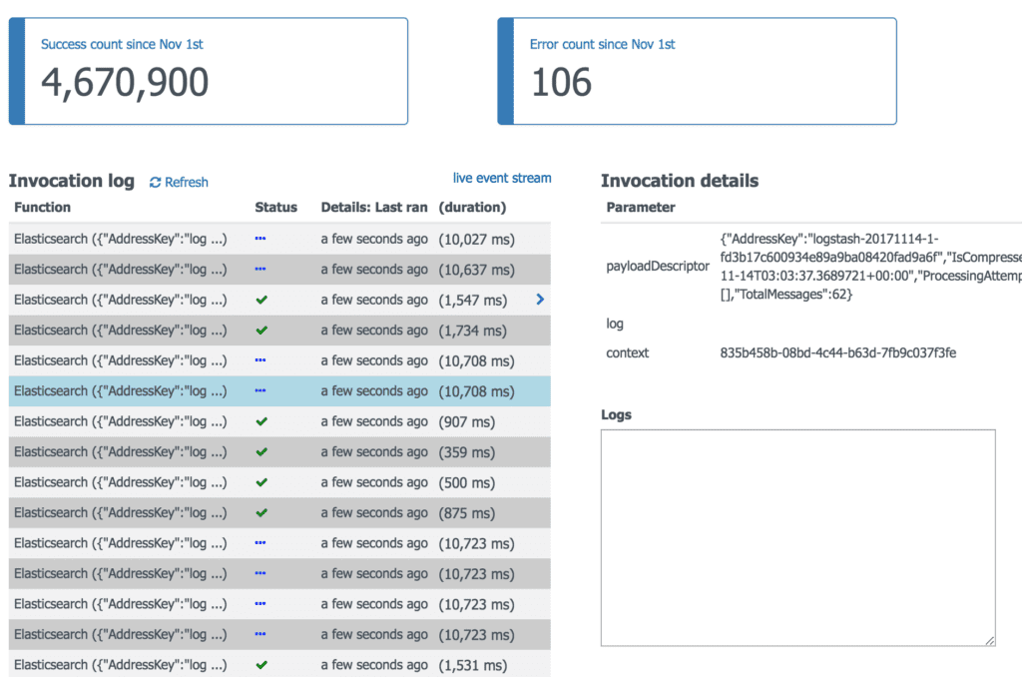Click inside the empty Logs text area
This screenshot has height=677, width=1022.
click(796, 537)
